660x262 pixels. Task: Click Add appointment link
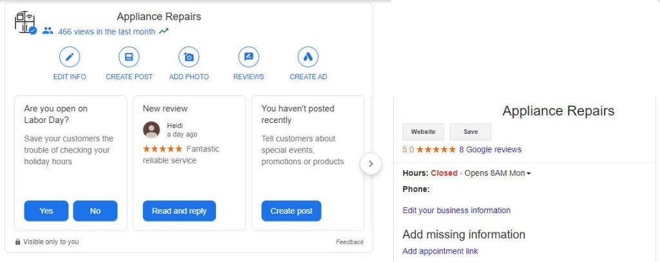coord(440,251)
